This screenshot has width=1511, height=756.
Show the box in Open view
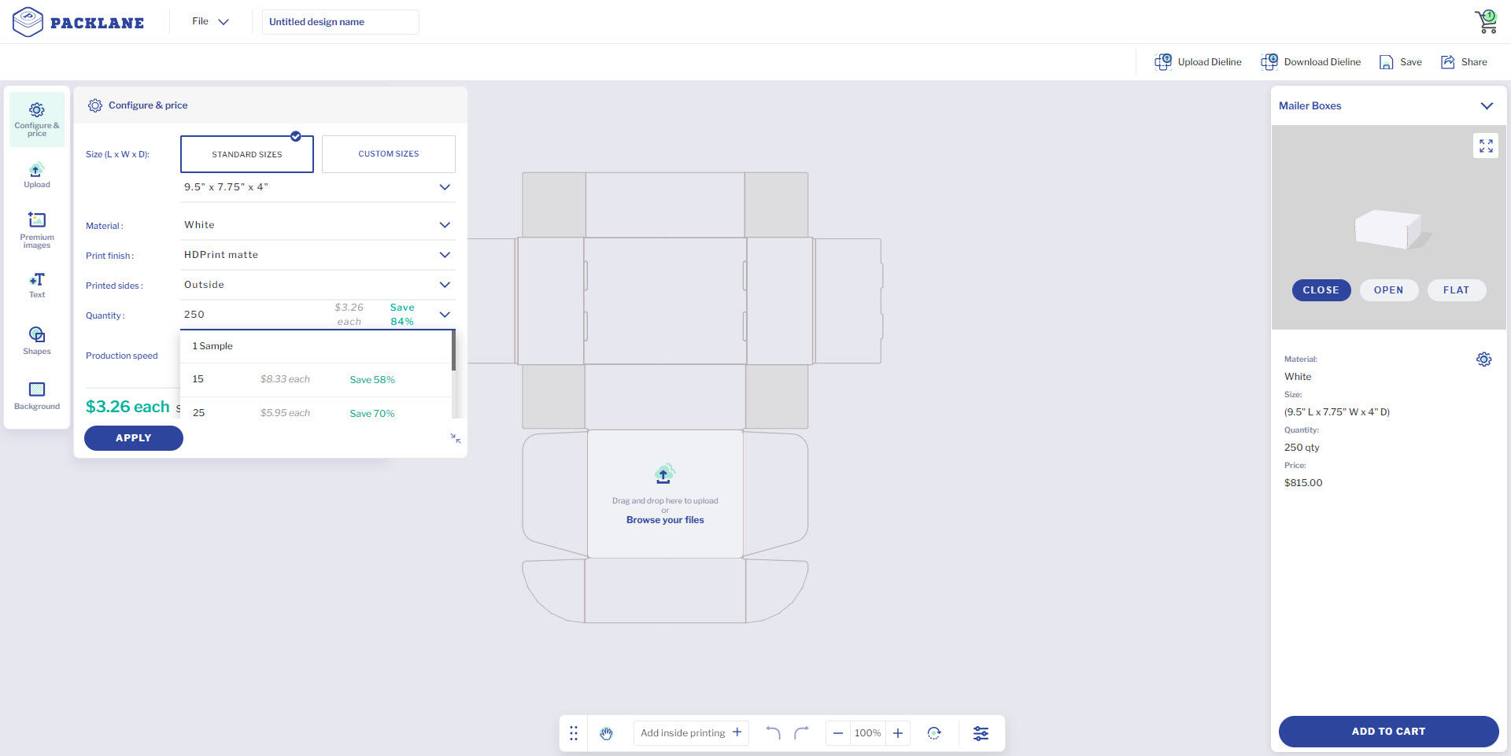point(1388,290)
